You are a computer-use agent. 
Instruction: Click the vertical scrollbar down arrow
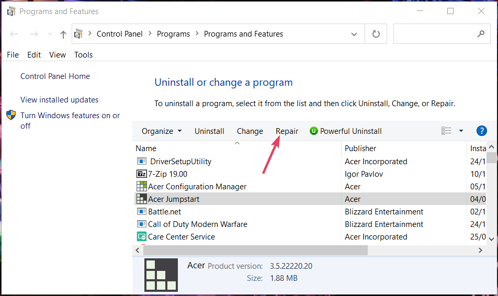[492, 239]
